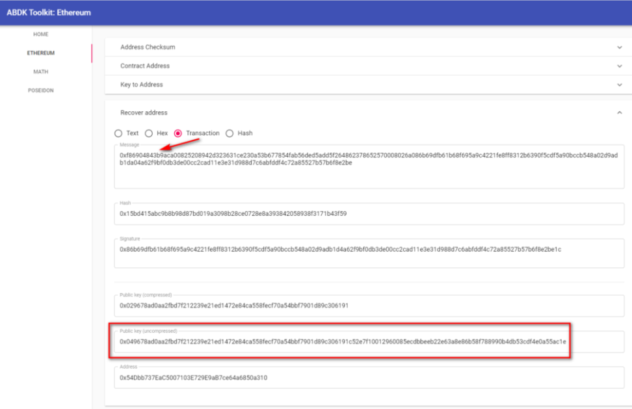
Task: Open the Home page in sidebar
Action: click(x=41, y=34)
